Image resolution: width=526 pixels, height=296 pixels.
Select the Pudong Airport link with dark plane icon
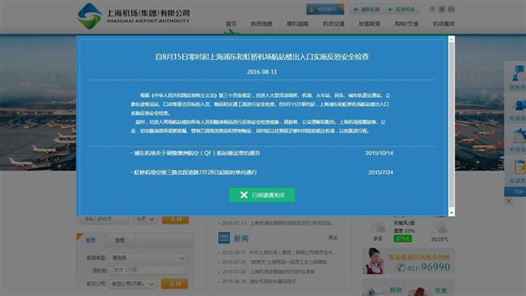click(367, 10)
